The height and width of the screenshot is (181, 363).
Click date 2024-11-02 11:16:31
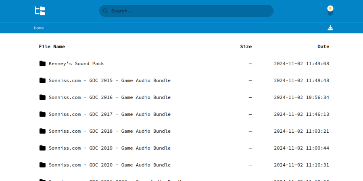click(301, 165)
